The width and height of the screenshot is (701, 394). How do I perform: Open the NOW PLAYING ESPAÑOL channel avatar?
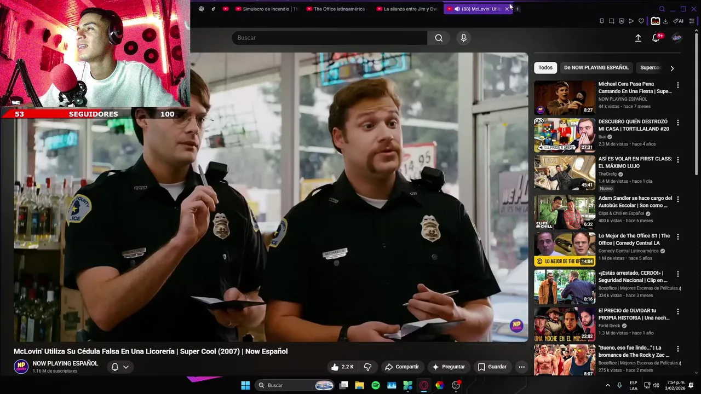pyautogui.click(x=21, y=367)
